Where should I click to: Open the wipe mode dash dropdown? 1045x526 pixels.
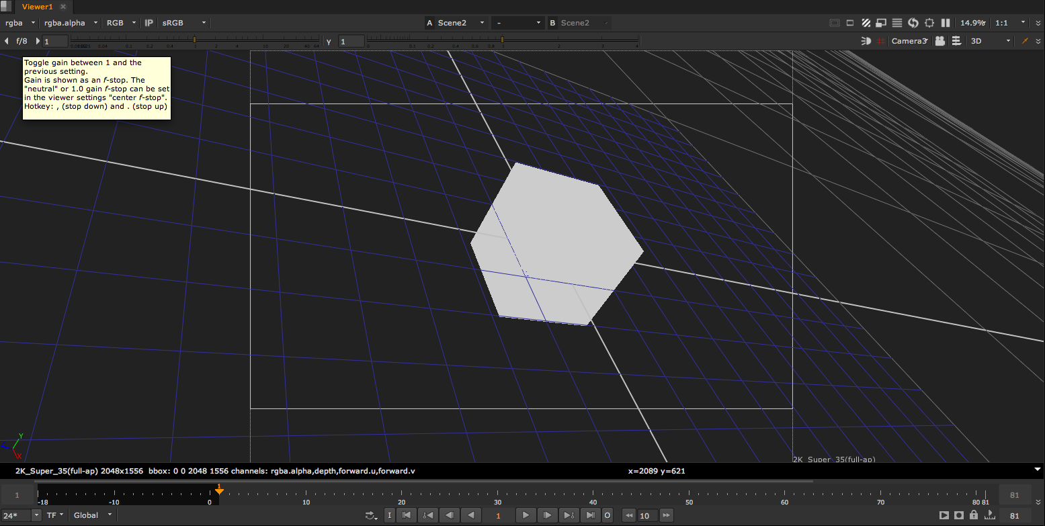pyautogui.click(x=517, y=23)
